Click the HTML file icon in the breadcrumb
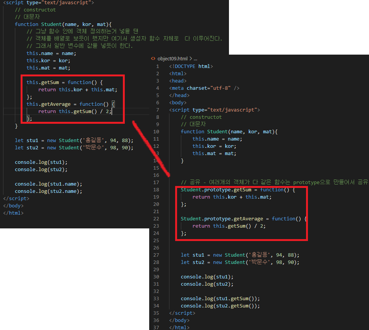 click(x=153, y=59)
